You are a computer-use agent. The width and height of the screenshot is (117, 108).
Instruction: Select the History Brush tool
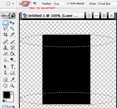tap(12, 48)
